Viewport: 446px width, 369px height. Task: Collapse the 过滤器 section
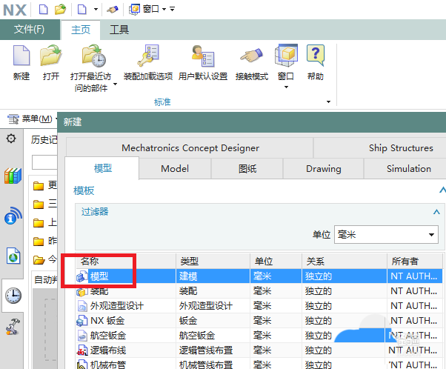pyautogui.click(x=436, y=212)
